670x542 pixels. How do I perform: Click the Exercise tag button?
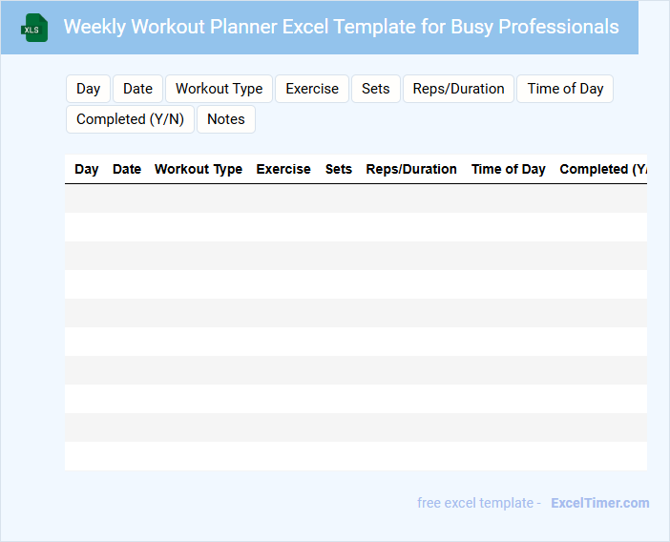(x=312, y=89)
